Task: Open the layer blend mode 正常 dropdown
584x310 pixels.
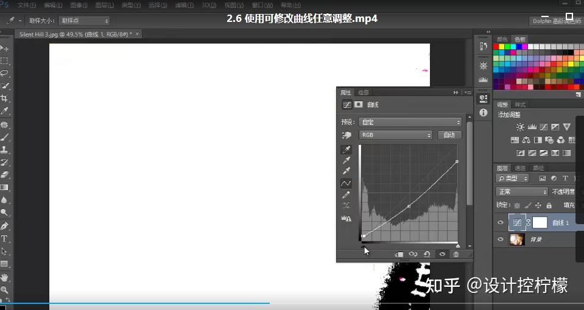Action: pyautogui.click(x=521, y=191)
